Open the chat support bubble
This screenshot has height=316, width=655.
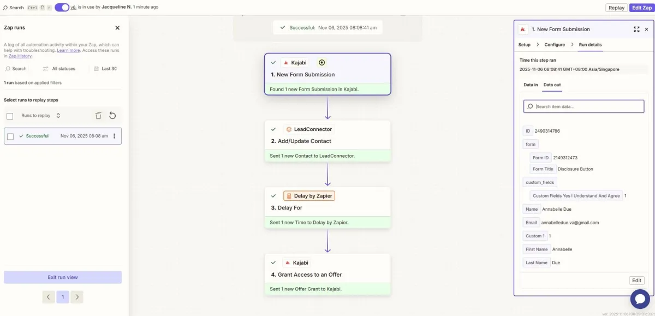point(640,299)
